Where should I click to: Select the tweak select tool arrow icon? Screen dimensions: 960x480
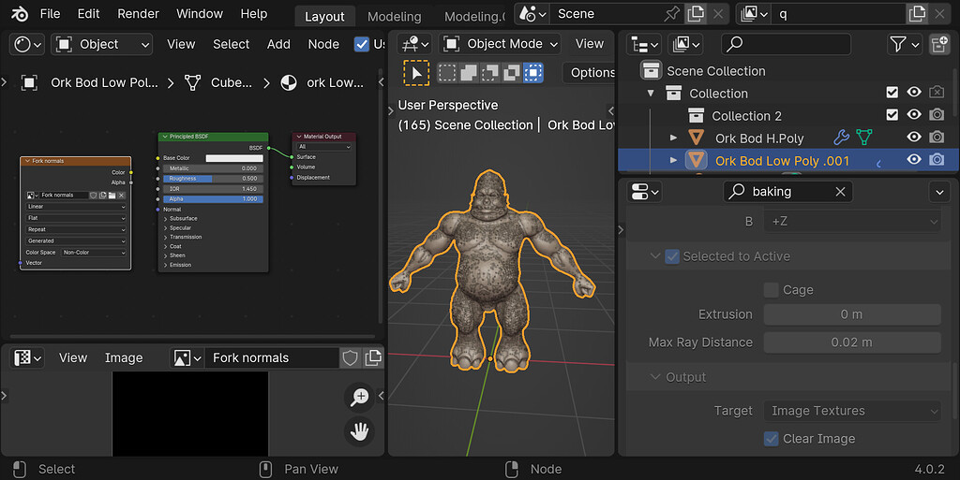(x=415, y=72)
